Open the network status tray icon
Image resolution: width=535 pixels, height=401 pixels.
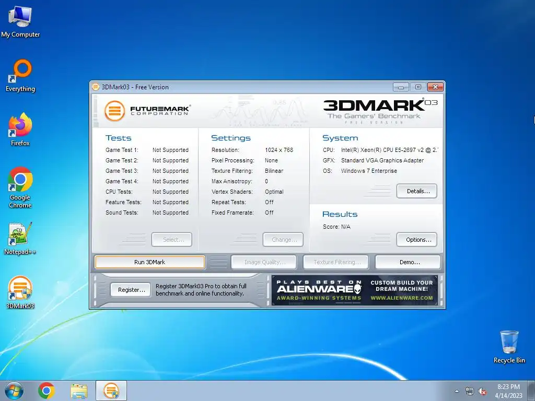[470, 391]
